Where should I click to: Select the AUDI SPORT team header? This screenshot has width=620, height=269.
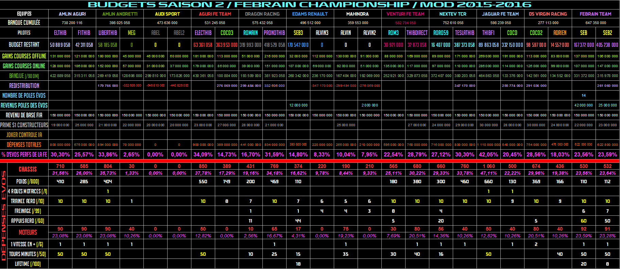[x=167, y=14]
